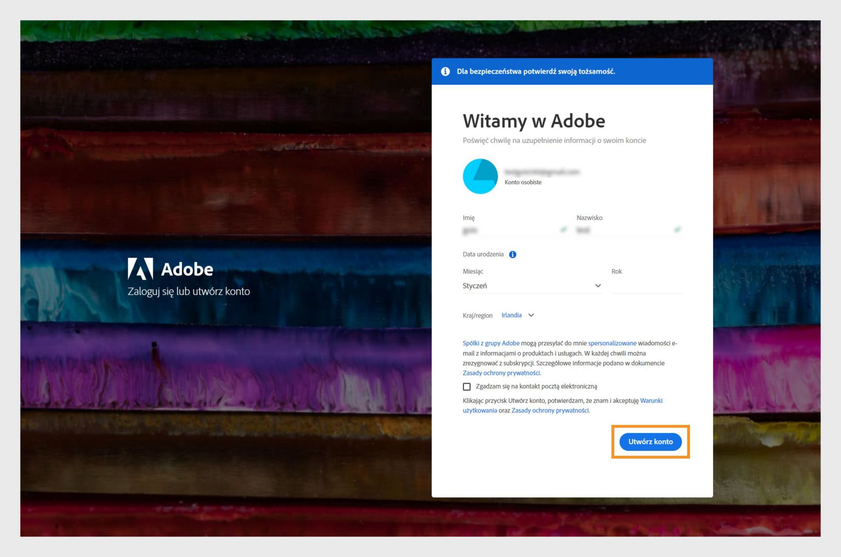
Task: Open the spersonalizowane link
Action: coord(612,343)
